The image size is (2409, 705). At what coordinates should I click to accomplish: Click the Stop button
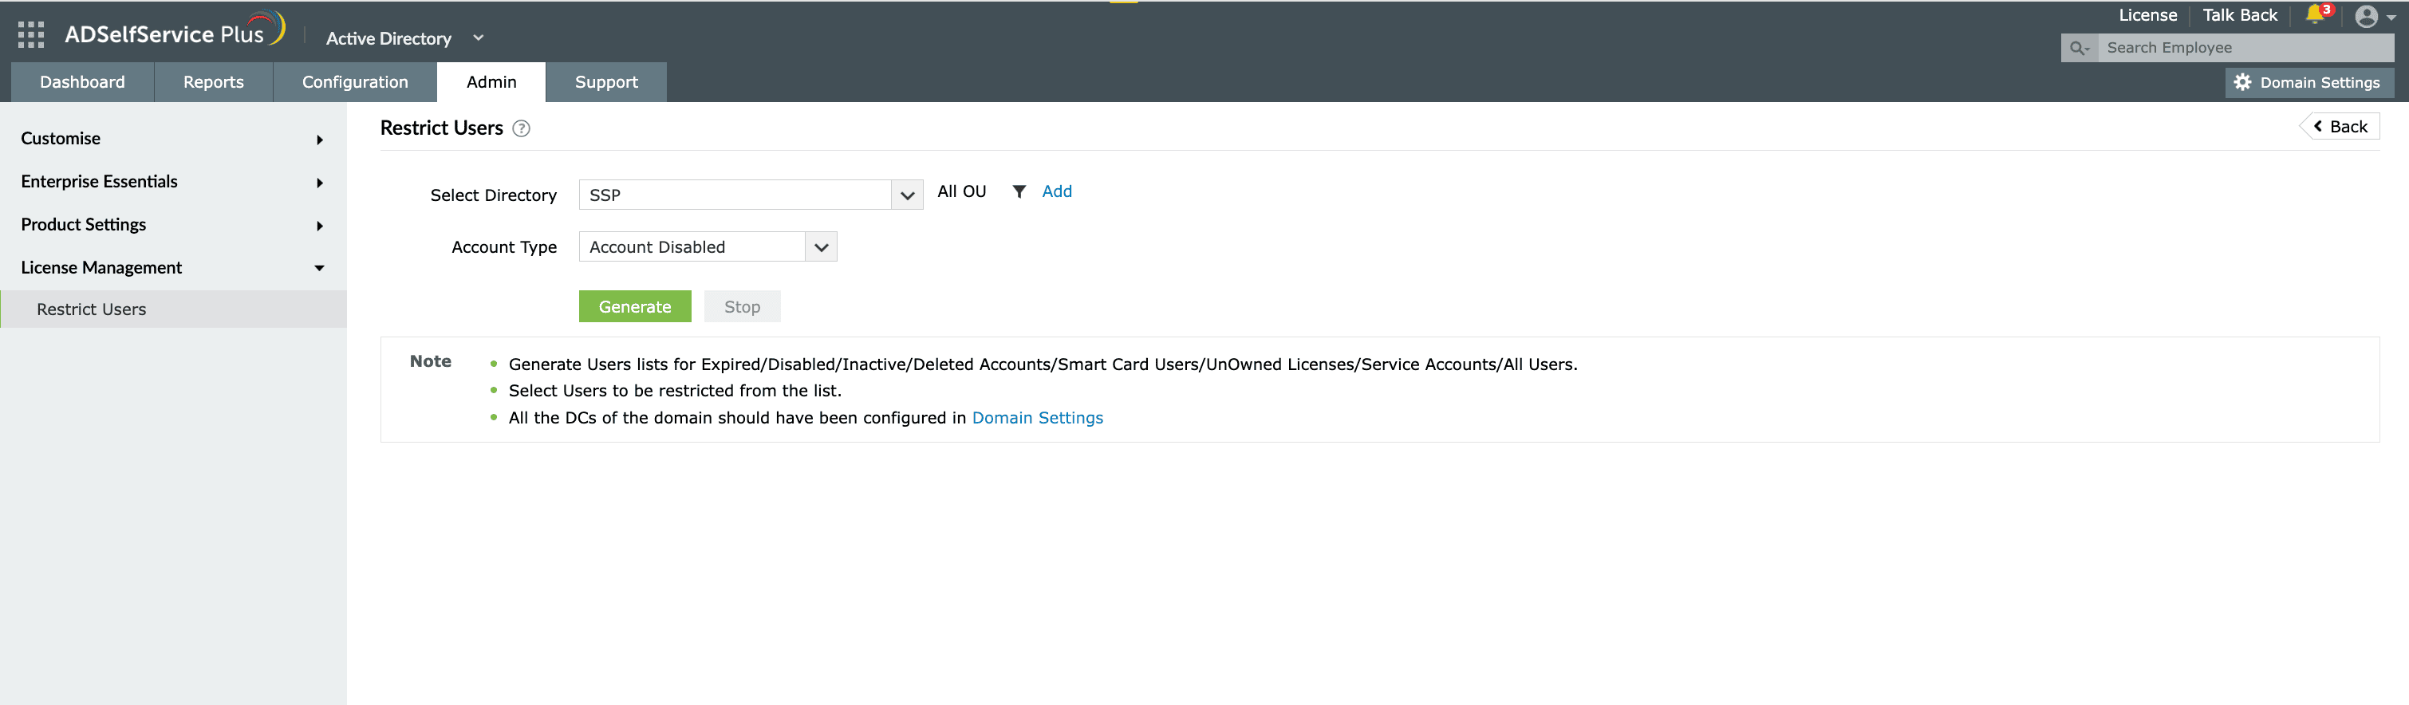743,307
